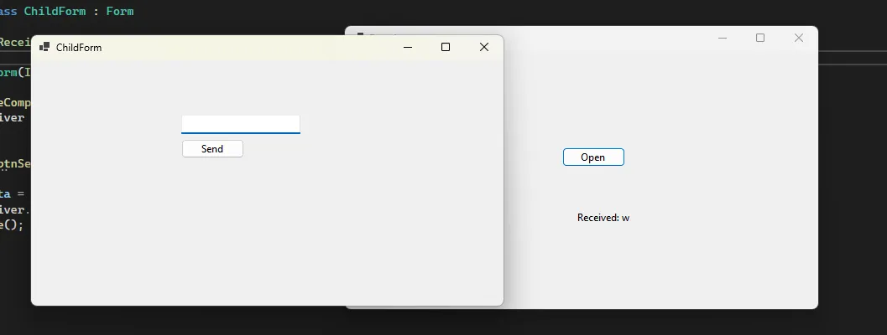Screen dimensions: 887x335
Task: Click the dark editor area right of the forms
Action: click(852, 184)
